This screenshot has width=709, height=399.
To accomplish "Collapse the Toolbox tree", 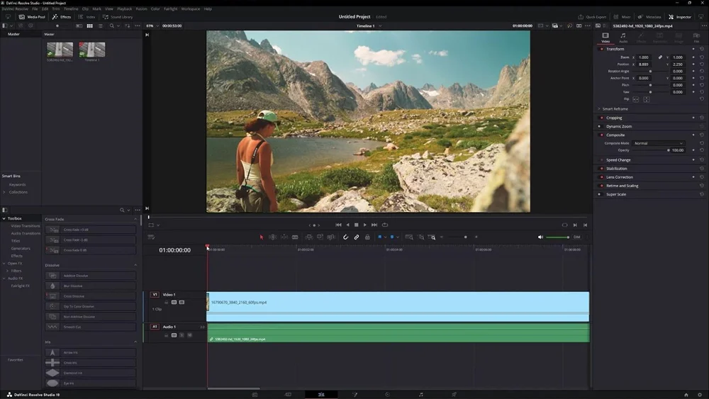I will pos(4,218).
